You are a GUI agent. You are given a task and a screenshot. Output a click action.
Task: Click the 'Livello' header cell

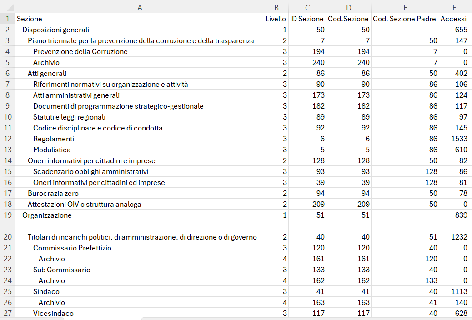click(x=276, y=19)
